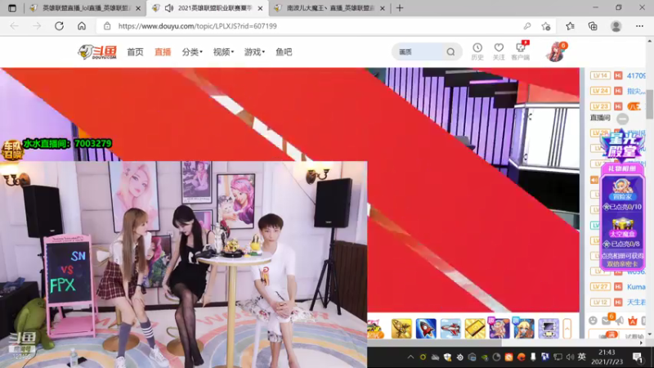Image resolution: width=654 pixels, height=368 pixels.
Task: Open the Favorites panel
Action: click(570, 26)
